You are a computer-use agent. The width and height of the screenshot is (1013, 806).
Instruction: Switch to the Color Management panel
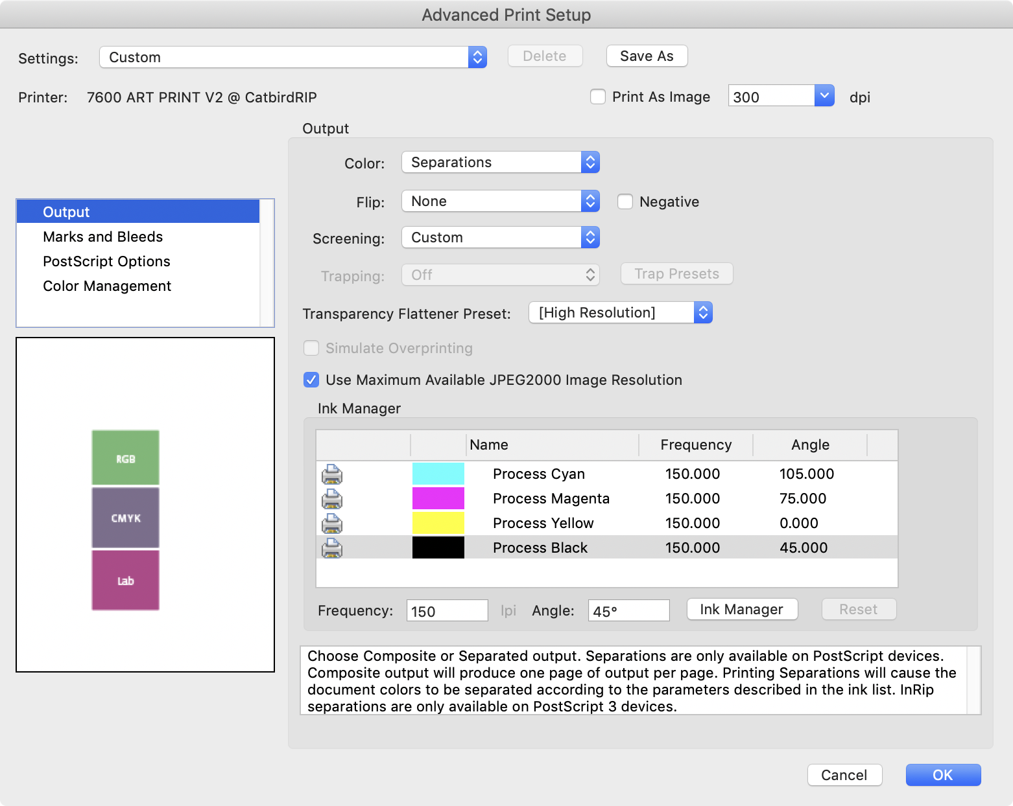coord(107,286)
